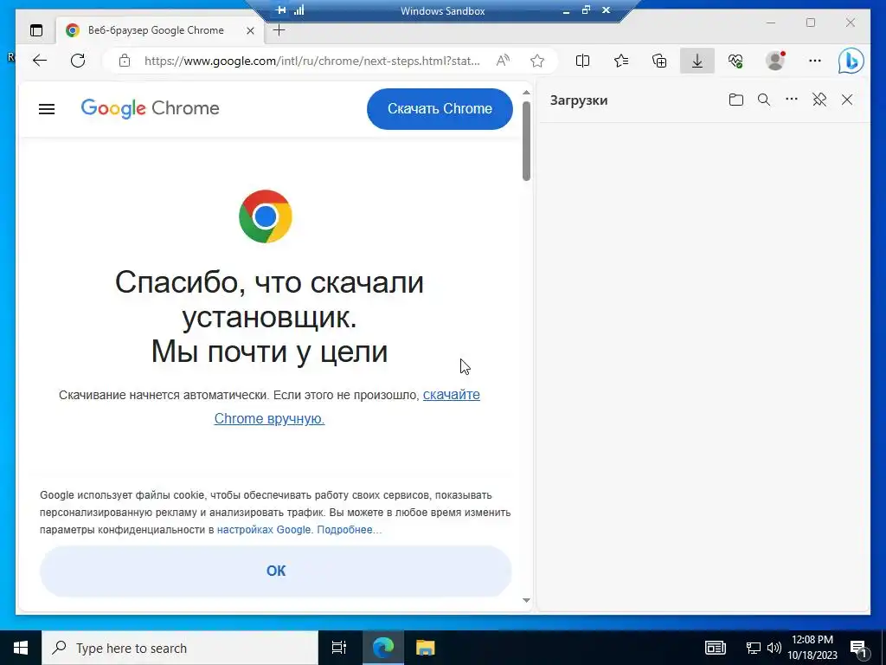Open настройках Google link
Viewport: 886px width, 665px height.
click(x=264, y=530)
